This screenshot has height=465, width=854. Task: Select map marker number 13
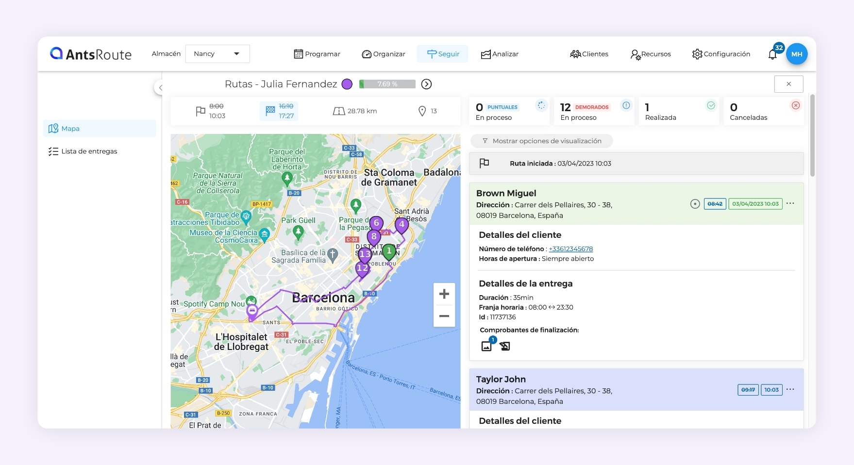coord(365,254)
